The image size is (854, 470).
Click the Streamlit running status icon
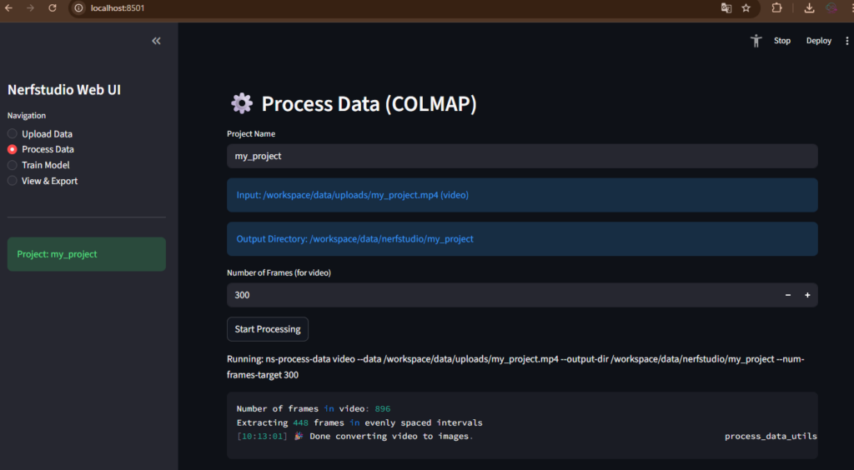[756, 41]
